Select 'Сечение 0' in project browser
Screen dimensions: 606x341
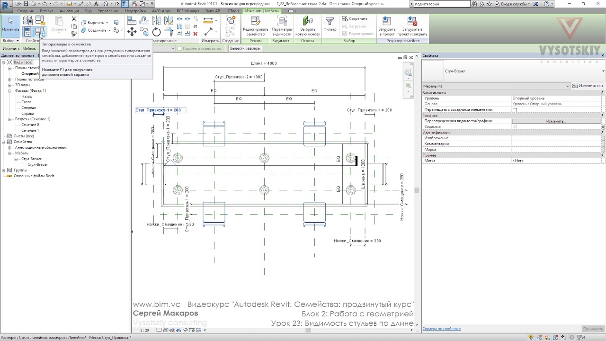30,125
